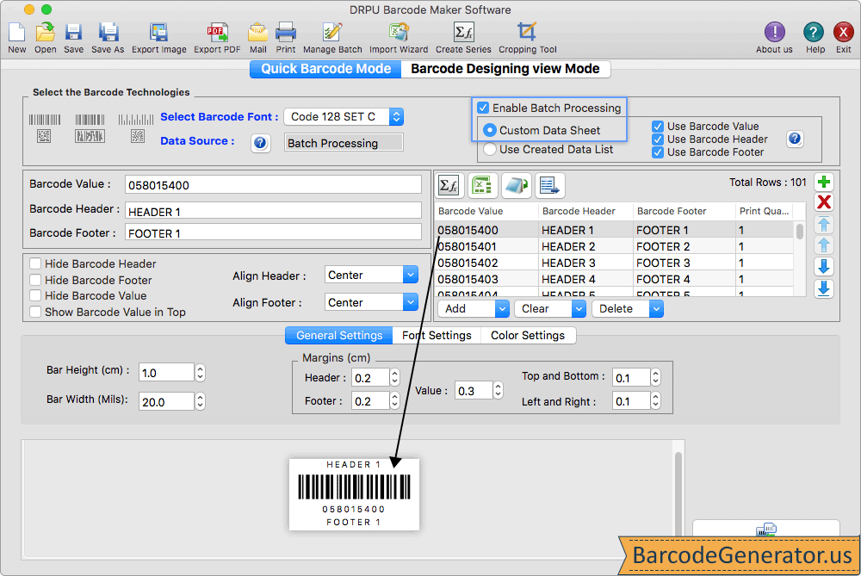Click the dark blue move-down arrow icon

point(824,267)
